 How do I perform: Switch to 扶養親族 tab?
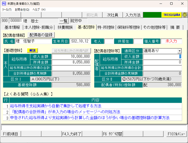65,27
